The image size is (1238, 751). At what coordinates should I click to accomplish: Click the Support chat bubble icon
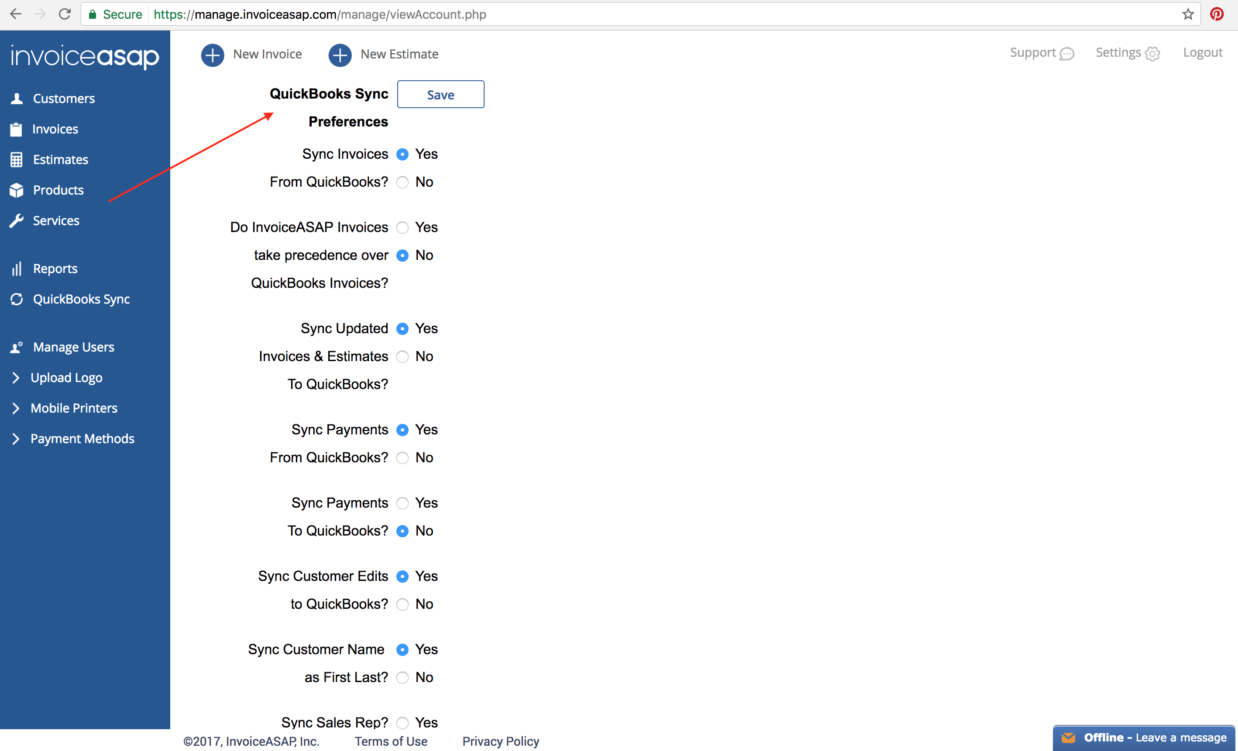click(1067, 54)
